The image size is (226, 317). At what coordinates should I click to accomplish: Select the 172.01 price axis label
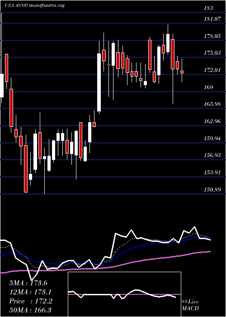pyautogui.click(x=212, y=70)
